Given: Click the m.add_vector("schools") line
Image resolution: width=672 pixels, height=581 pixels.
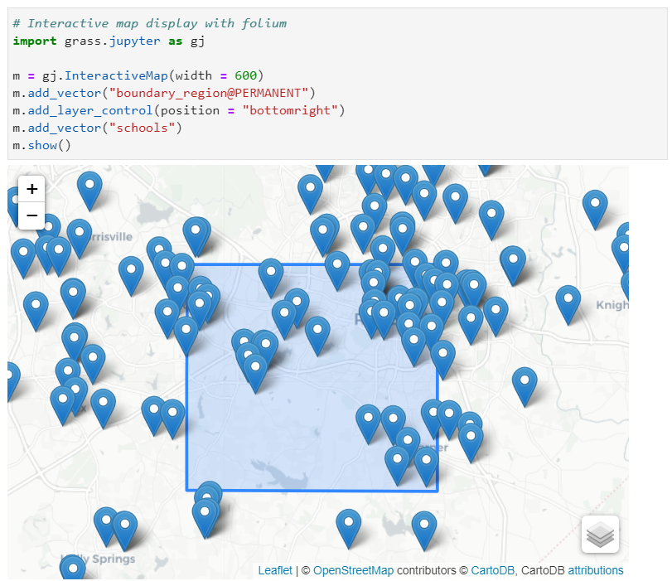Looking at the screenshot, I should click(x=97, y=128).
